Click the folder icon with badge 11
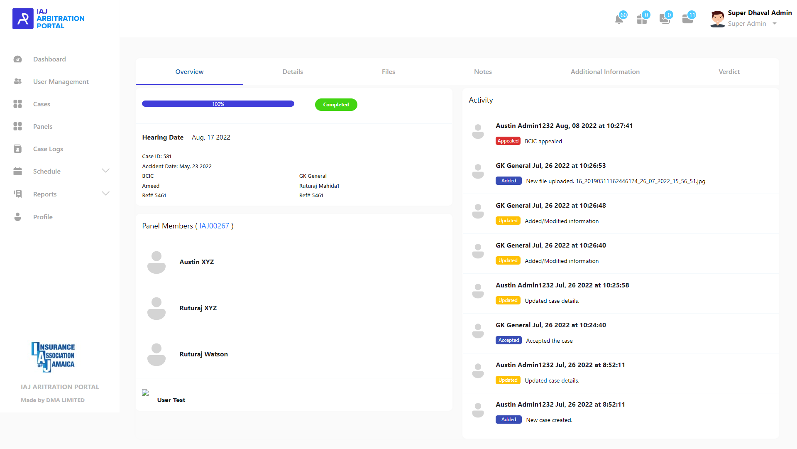Image resolution: width=797 pixels, height=449 pixels. click(x=687, y=19)
